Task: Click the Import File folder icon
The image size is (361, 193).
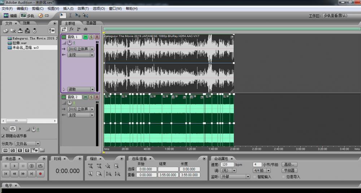Action: [x=6, y=31]
